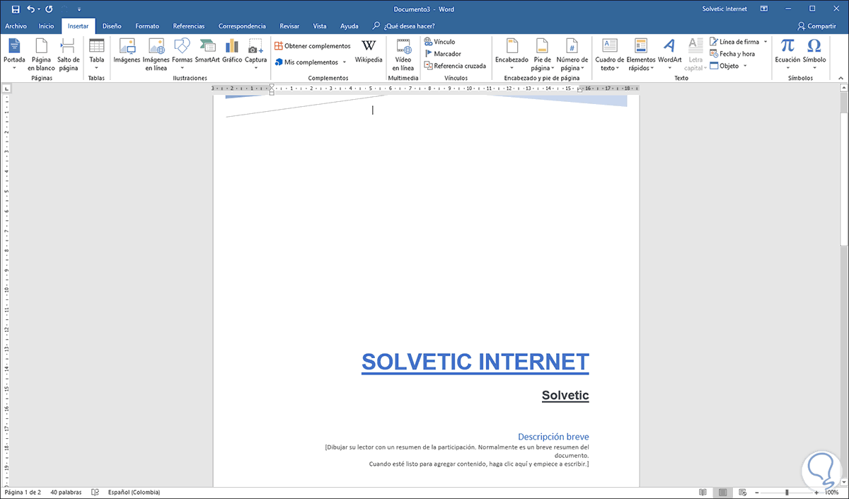Zoom in with the plus button
This screenshot has height=499, width=849.
(x=817, y=492)
